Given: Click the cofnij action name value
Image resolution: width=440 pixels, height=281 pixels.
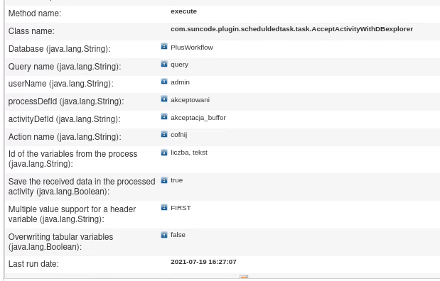Looking at the screenshot, I should (x=178, y=135).
